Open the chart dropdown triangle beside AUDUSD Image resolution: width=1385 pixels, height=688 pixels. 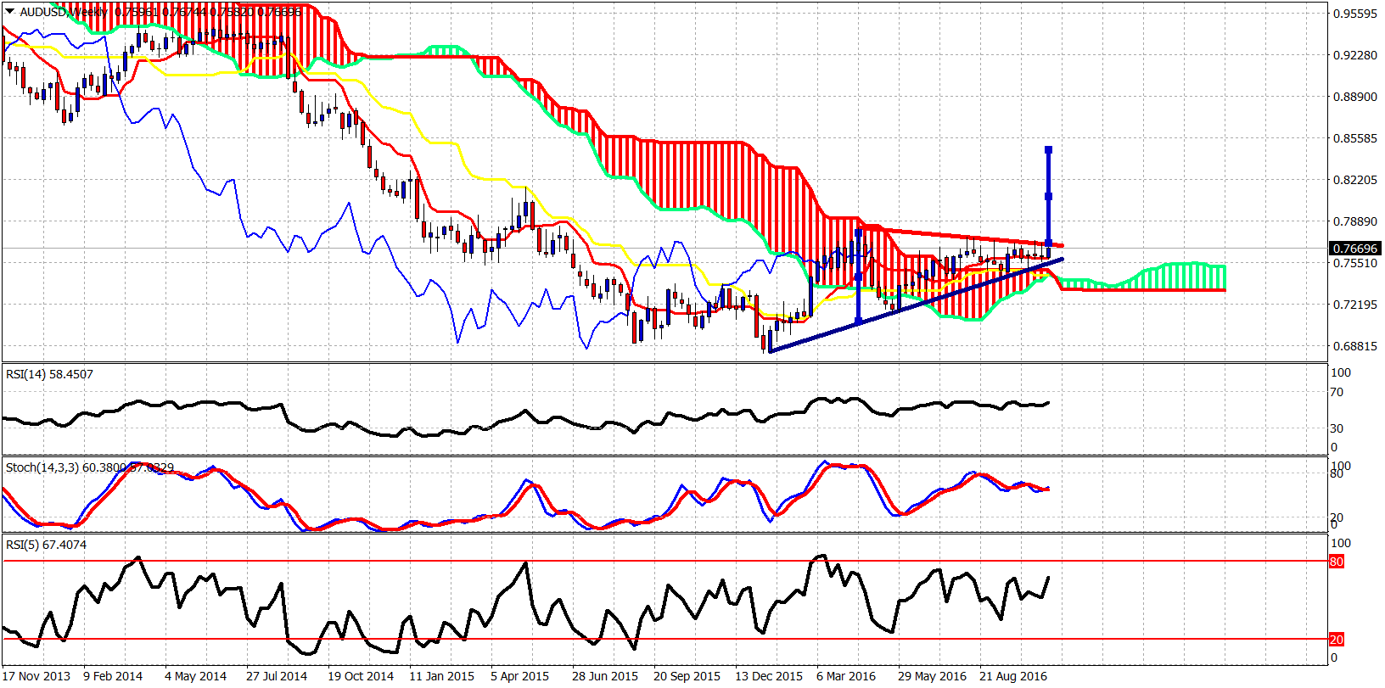tap(9, 12)
